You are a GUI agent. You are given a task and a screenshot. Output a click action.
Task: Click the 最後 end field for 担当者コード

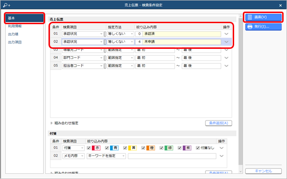tap(201, 66)
